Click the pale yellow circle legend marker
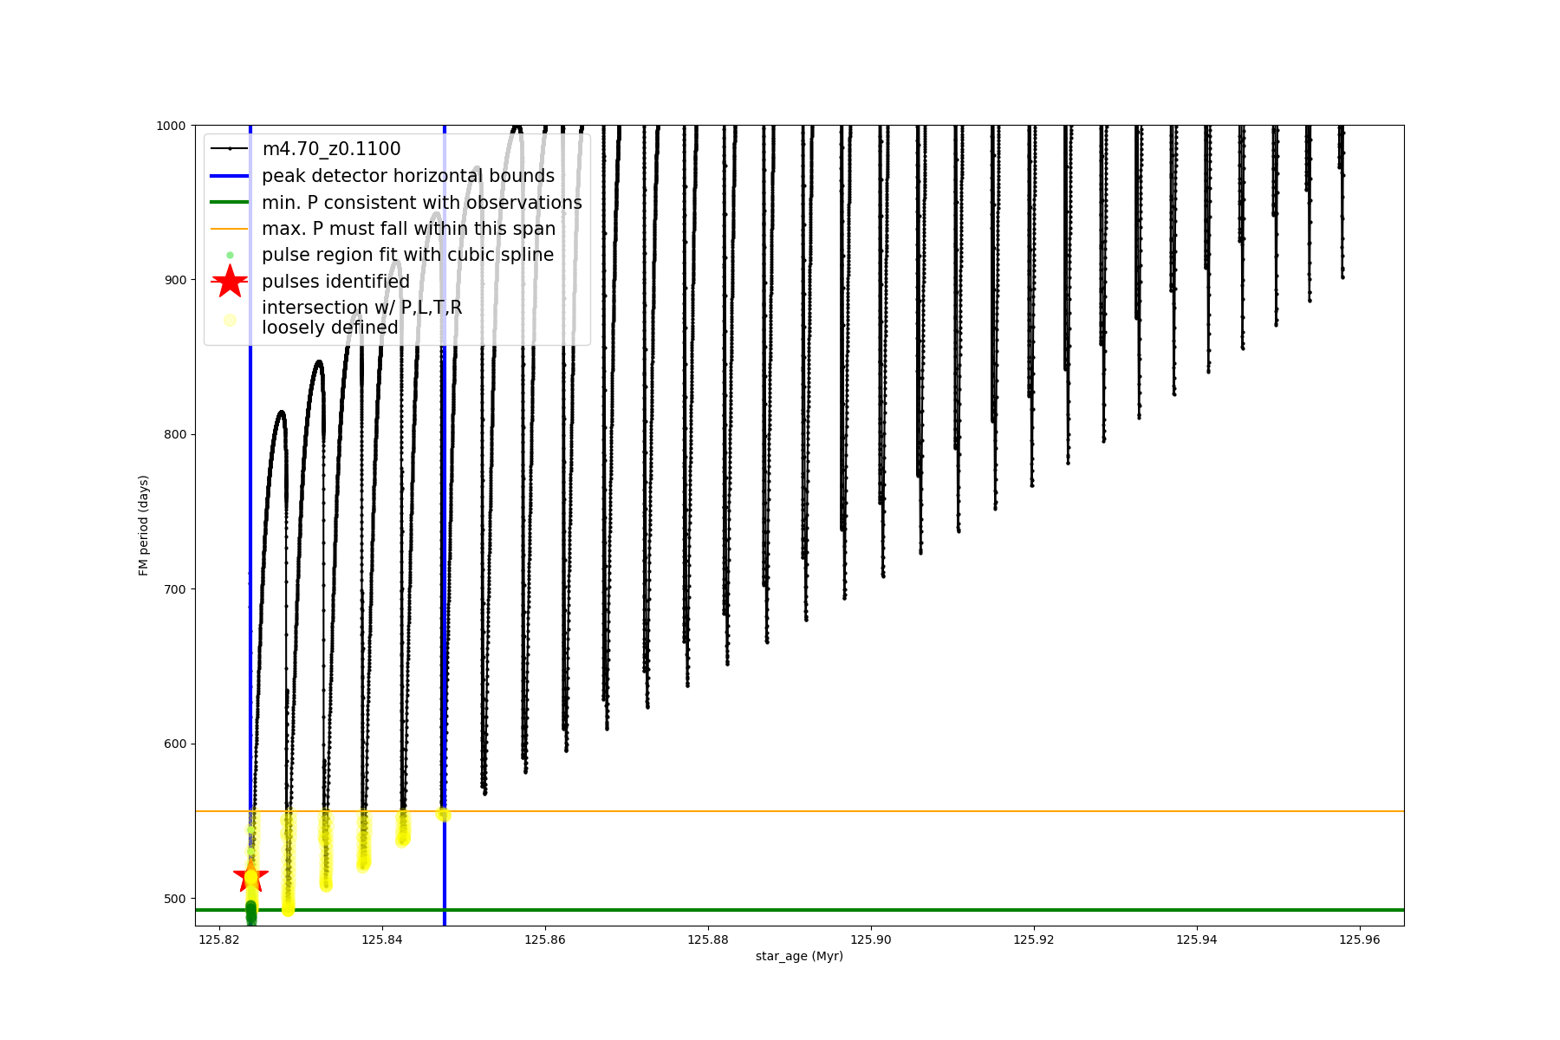This screenshot has height=1040, width=1560. 230,320
